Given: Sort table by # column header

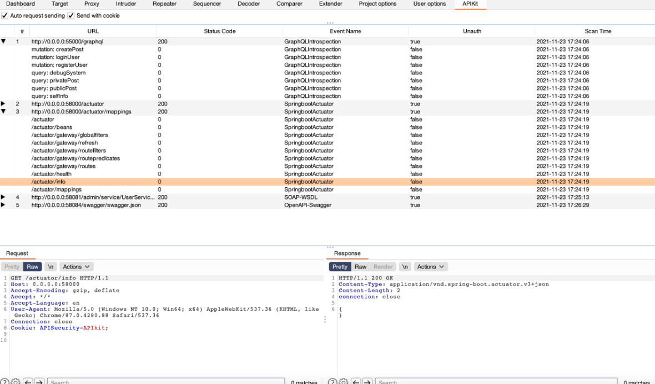Looking at the screenshot, I should pyautogui.click(x=22, y=31).
